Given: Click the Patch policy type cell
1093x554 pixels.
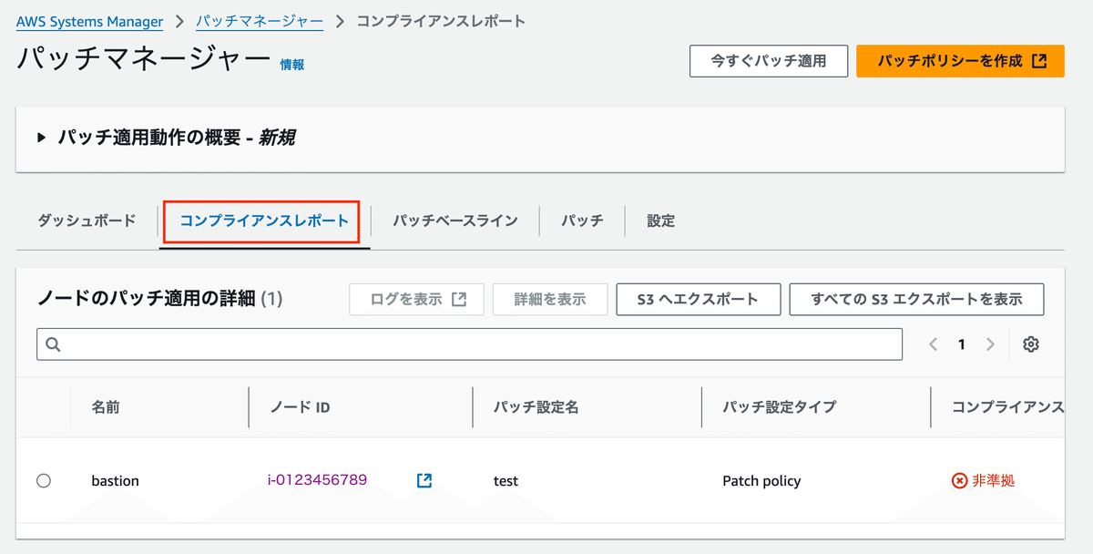Looking at the screenshot, I should tap(761, 480).
